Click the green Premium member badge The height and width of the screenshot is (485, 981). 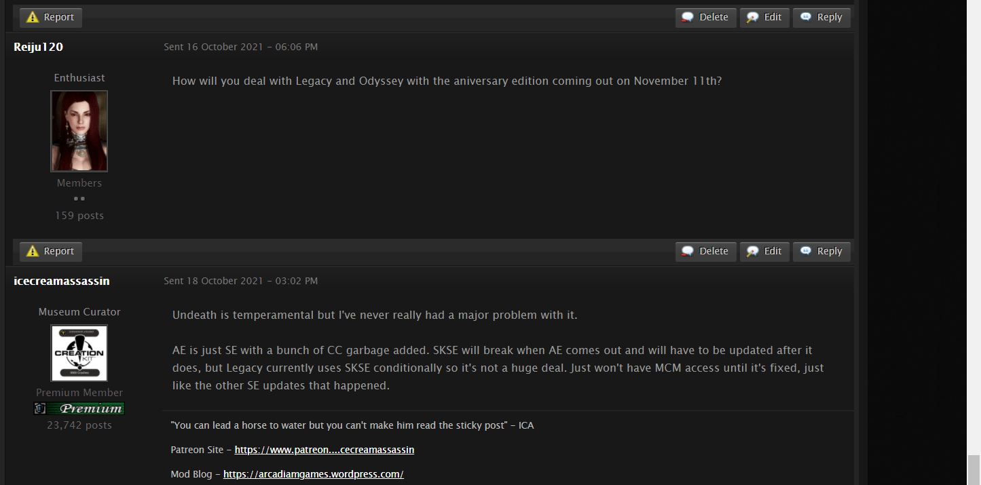(x=79, y=408)
